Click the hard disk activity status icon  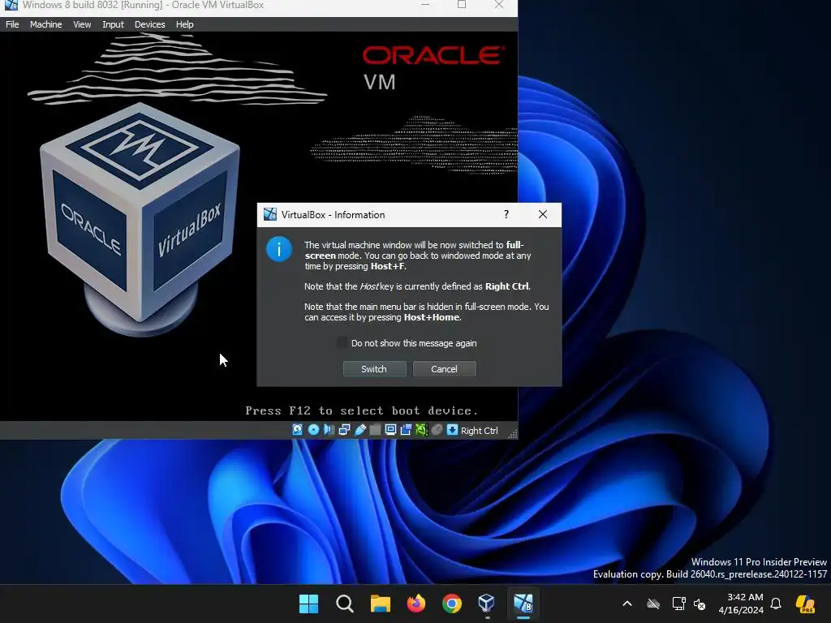pos(298,430)
